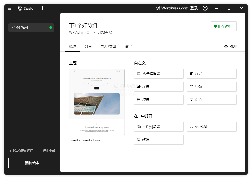Switch to the 设置 tab
252x179 pixels.
[128, 46]
